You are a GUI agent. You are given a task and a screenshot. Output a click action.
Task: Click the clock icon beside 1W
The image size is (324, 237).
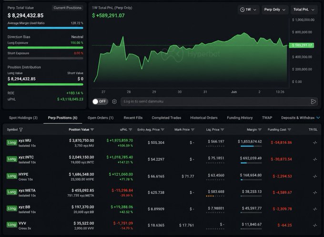click(x=242, y=10)
